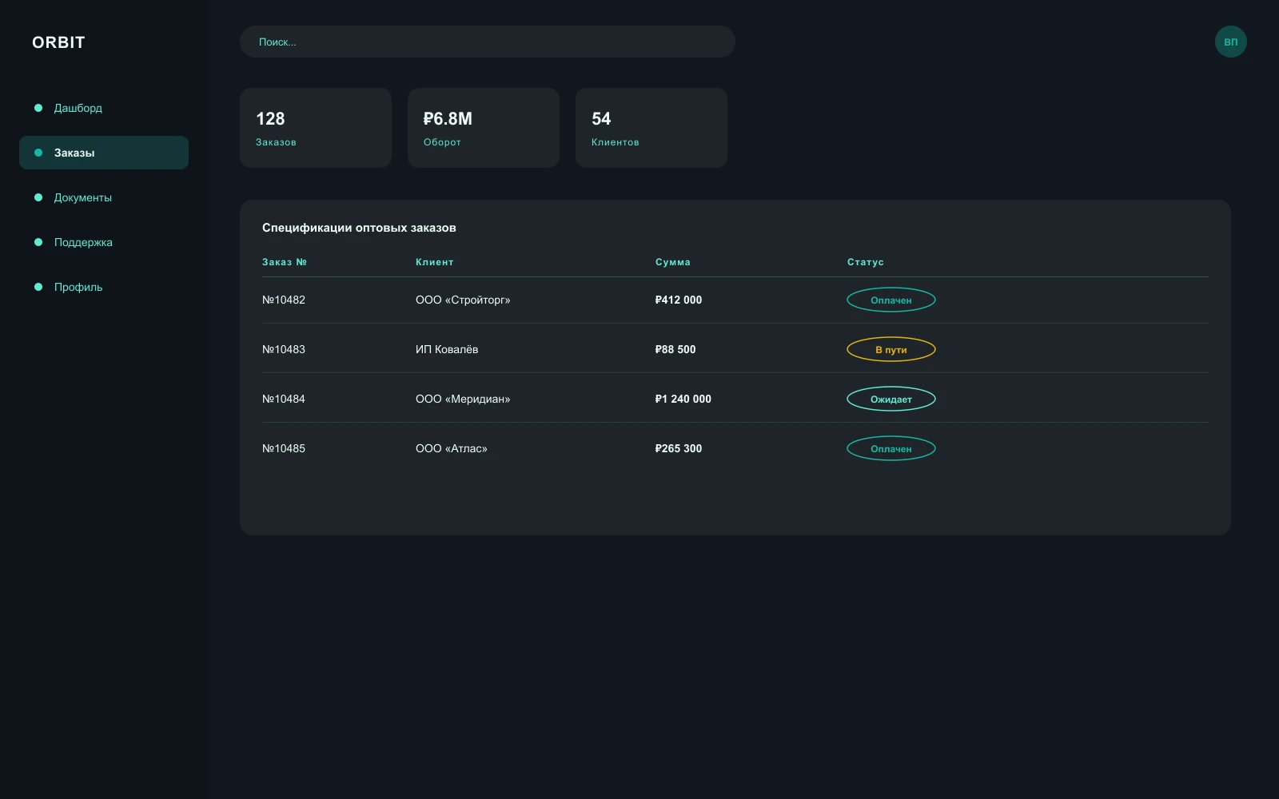Select client ООО «Атлас»
This screenshot has height=799, width=1279.
click(452, 448)
